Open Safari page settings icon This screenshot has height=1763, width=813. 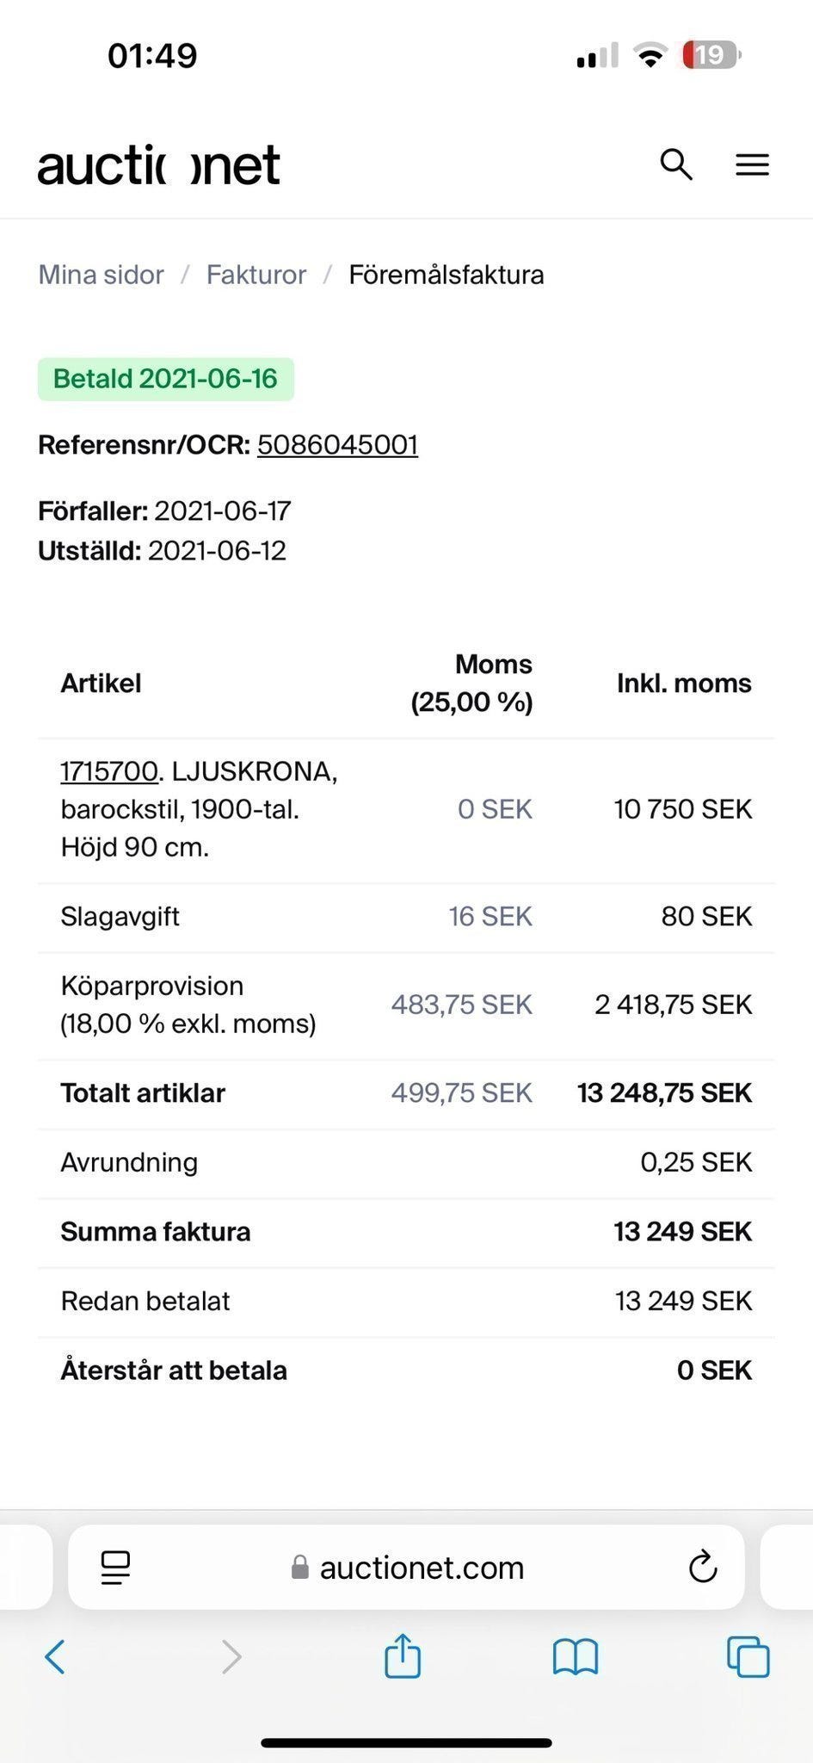click(115, 1568)
